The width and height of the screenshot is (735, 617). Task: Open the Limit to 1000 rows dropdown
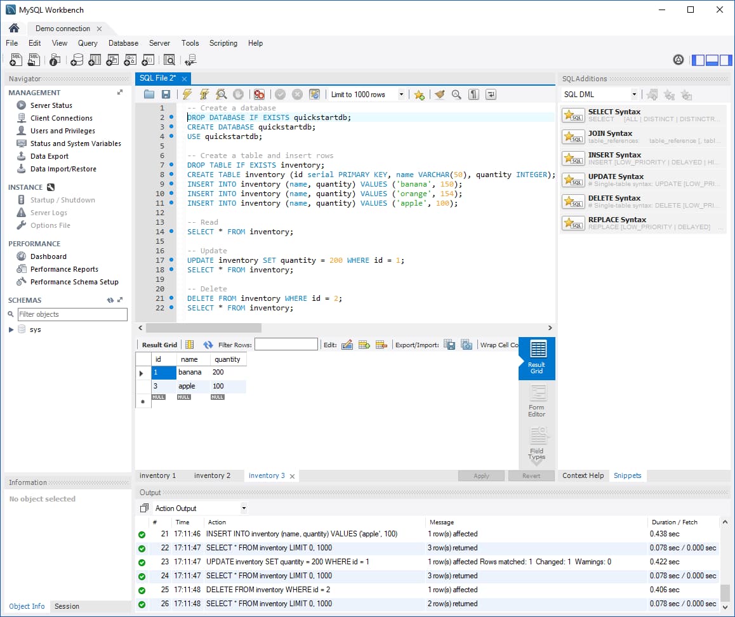(401, 94)
